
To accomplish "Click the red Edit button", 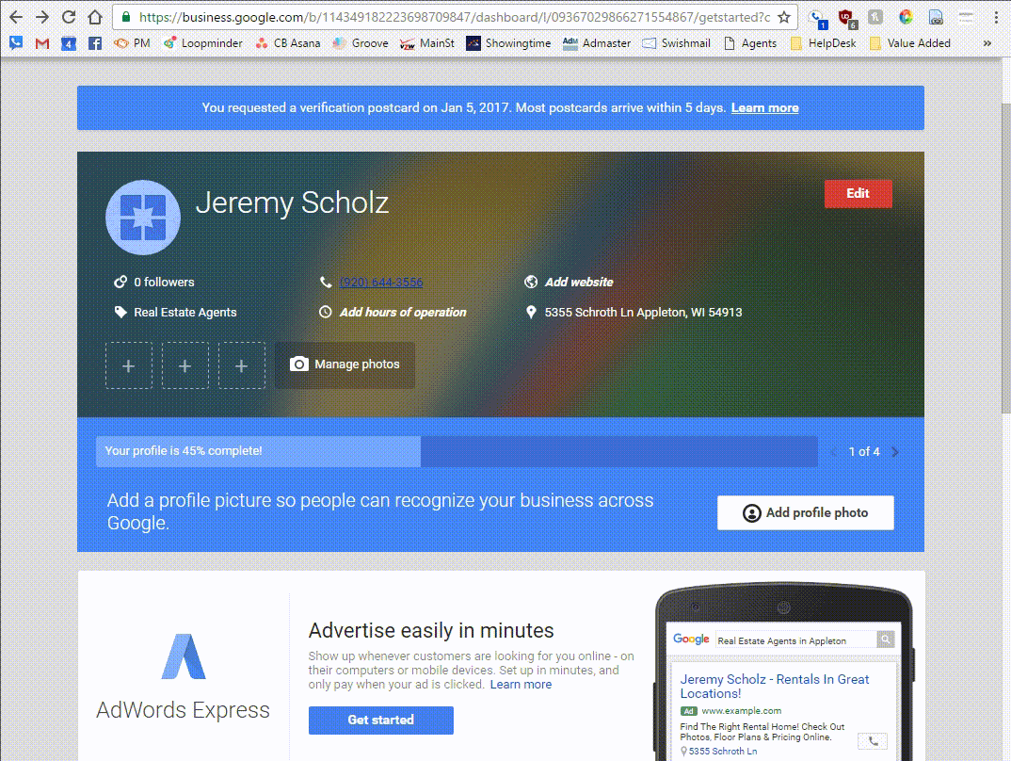I will click(859, 193).
